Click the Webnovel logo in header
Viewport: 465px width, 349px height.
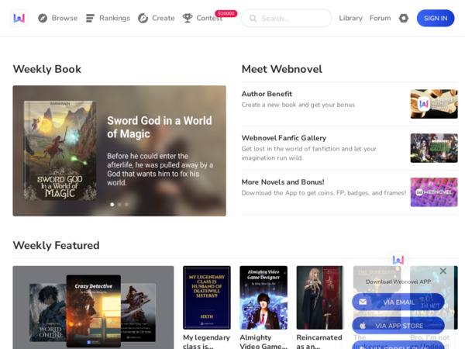(19, 18)
